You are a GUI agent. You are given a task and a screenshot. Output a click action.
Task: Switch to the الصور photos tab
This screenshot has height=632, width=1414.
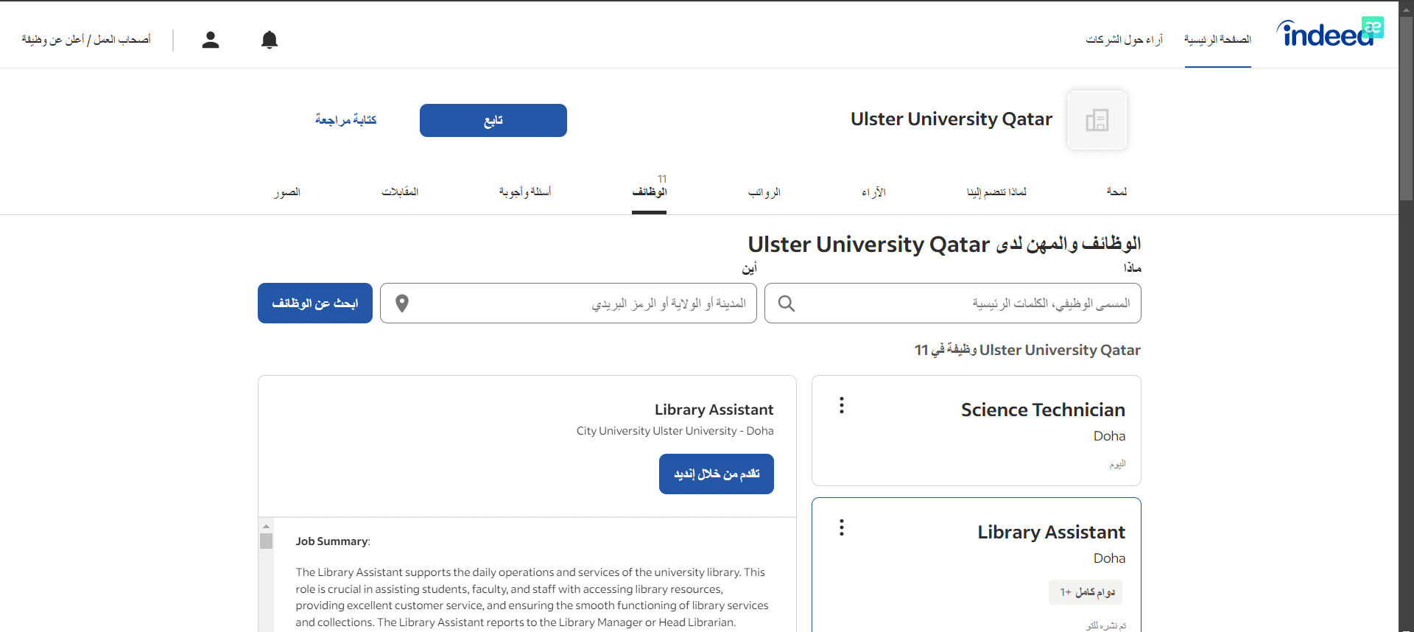coord(287,192)
